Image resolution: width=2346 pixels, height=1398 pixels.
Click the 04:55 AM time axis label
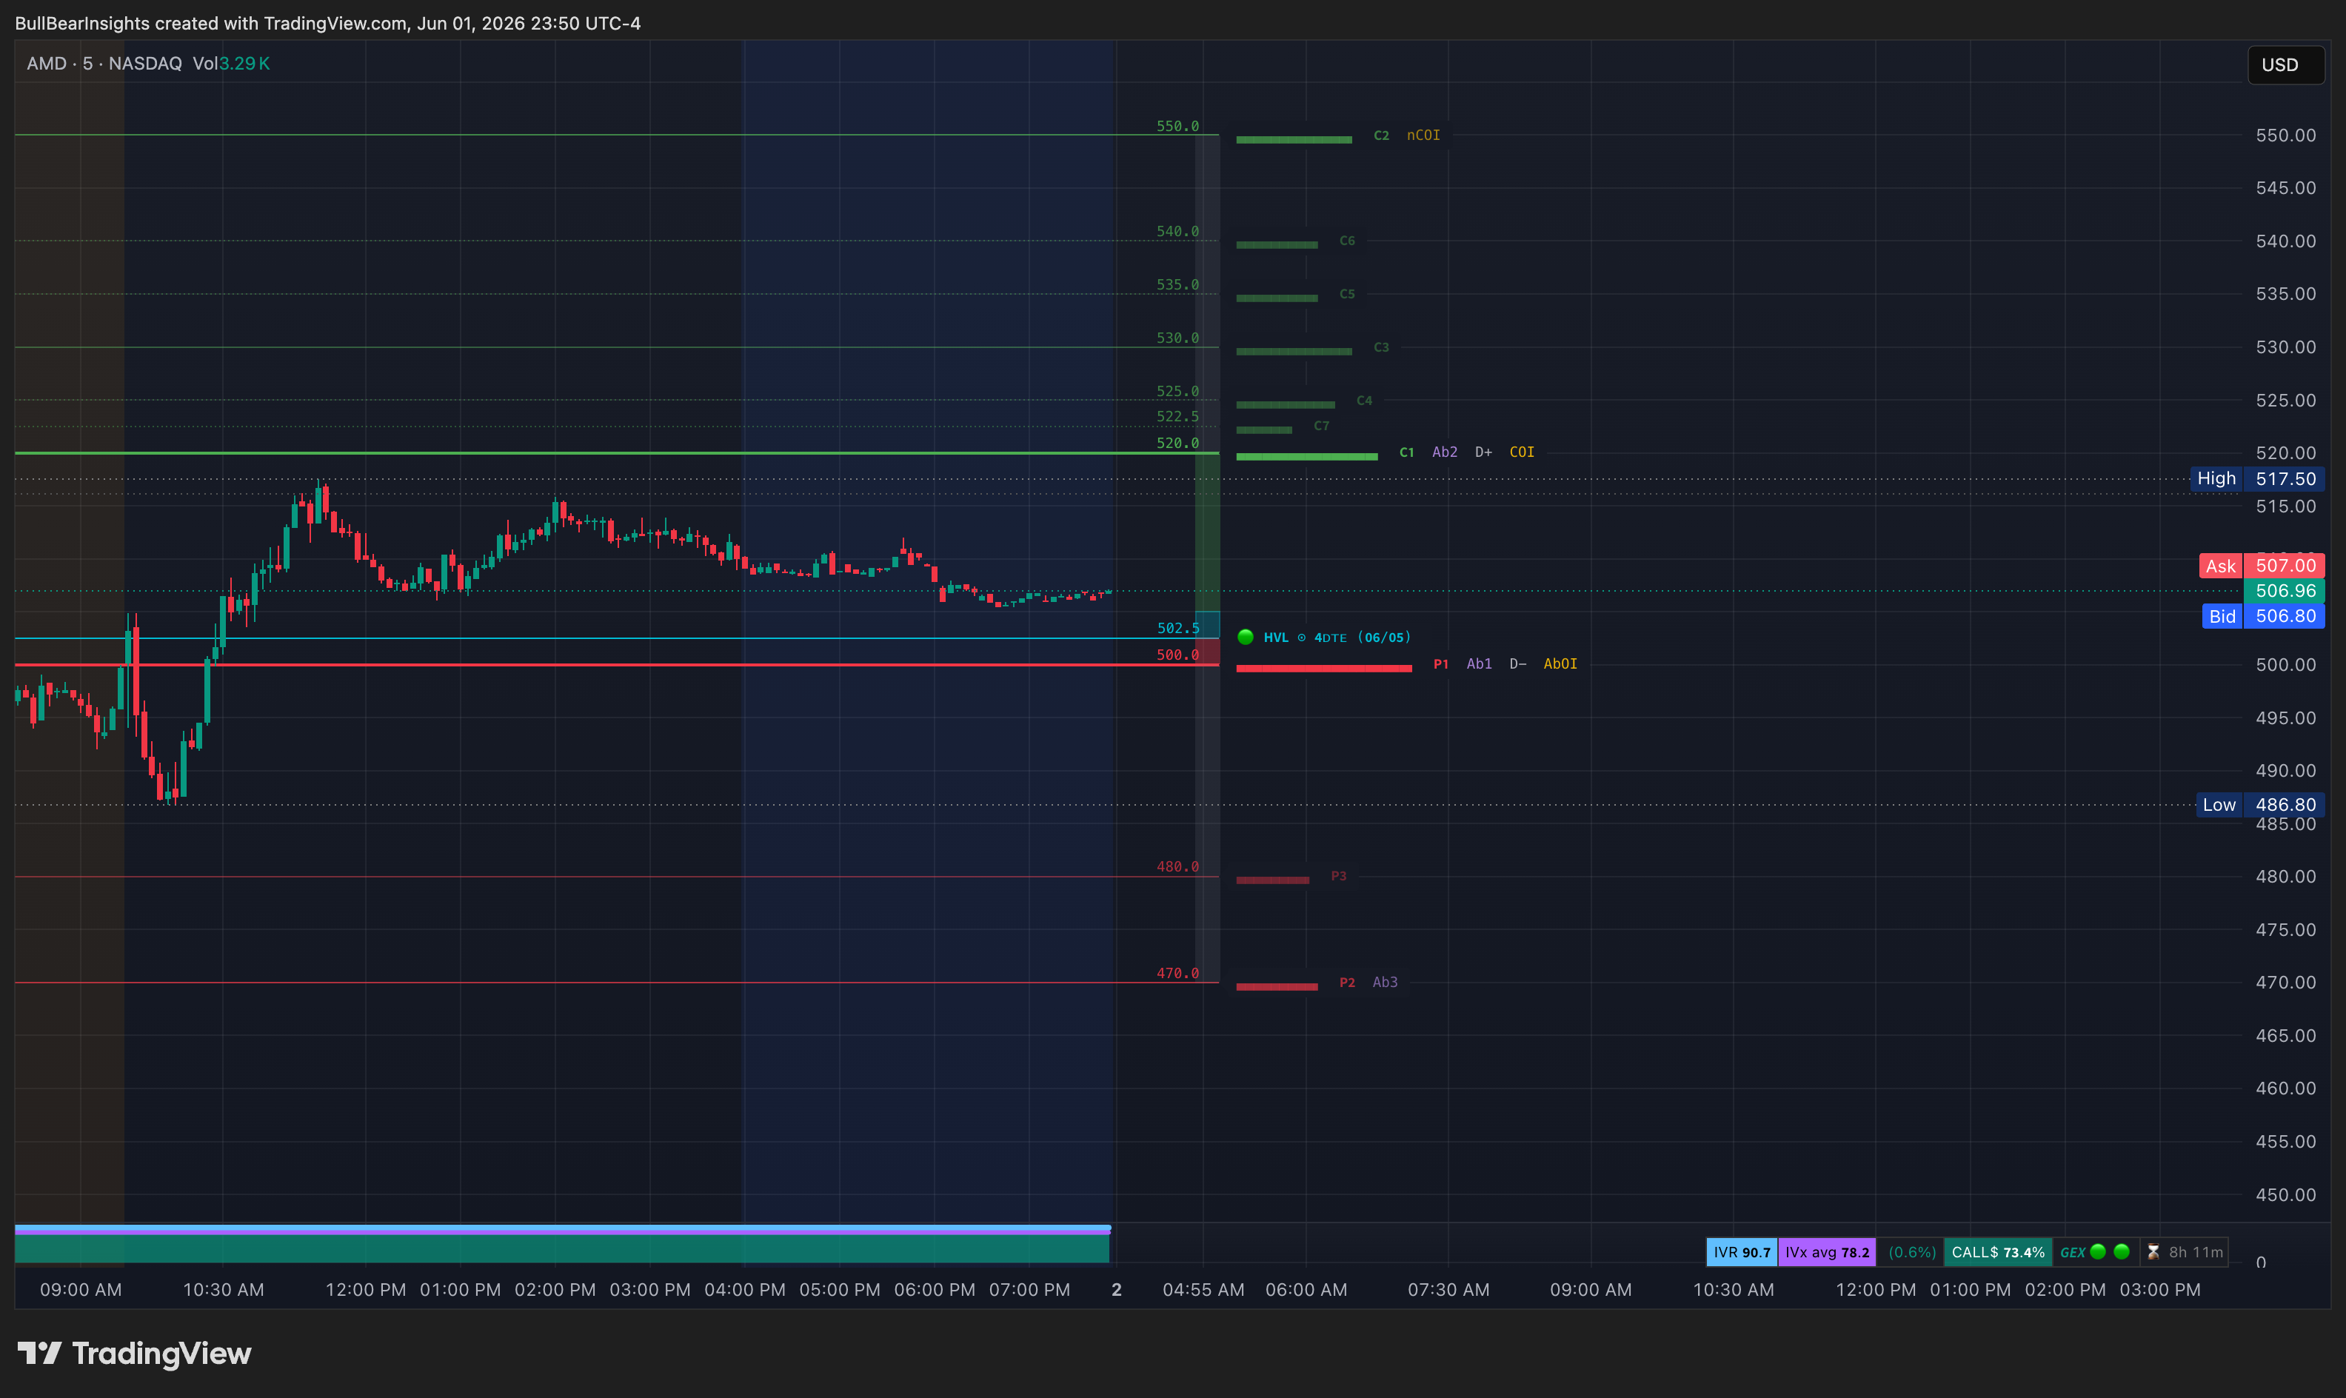1203,1290
